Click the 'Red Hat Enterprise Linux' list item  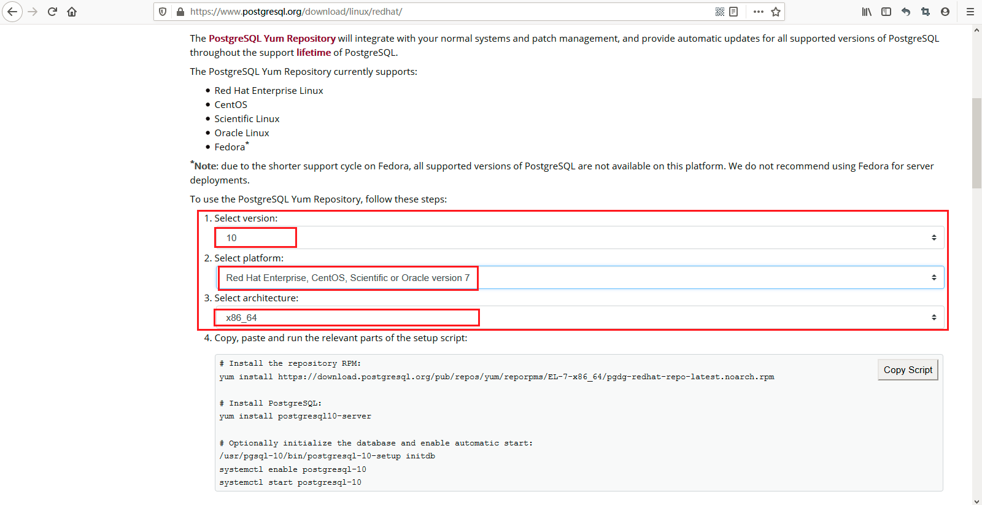pos(269,90)
